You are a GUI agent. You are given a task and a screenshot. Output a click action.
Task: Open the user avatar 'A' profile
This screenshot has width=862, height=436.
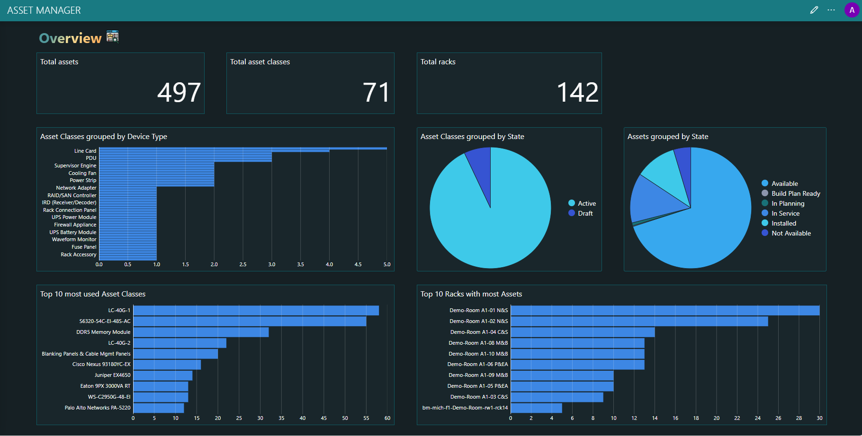tap(852, 10)
